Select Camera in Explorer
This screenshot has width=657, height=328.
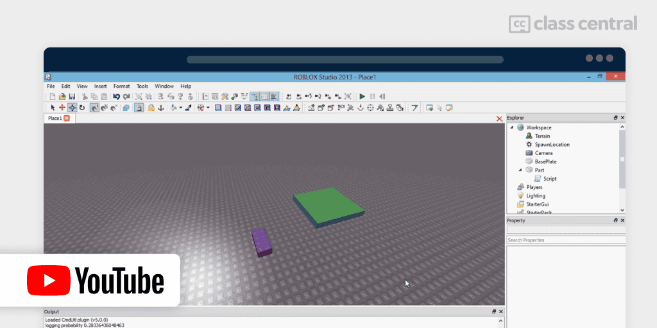(543, 153)
